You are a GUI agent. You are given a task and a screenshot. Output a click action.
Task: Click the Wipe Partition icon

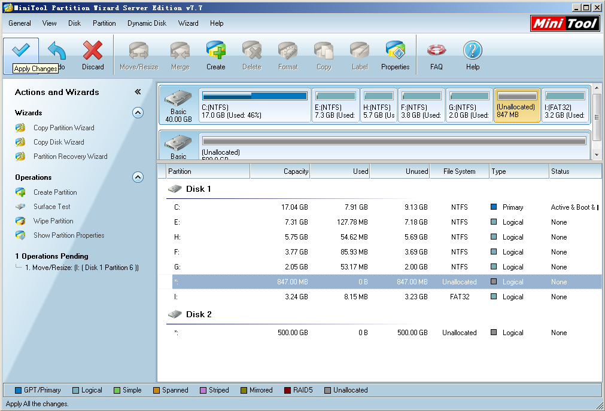[x=20, y=221]
